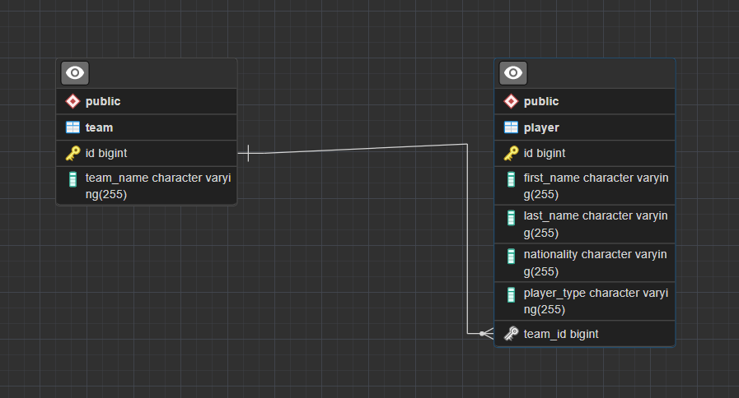Image resolution: width=739 pixels, height=398 pixels.
Task: Select 'id bigint' row in player table
Action: click(585, 154)
